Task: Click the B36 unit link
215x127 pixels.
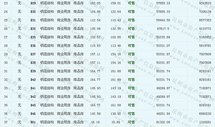Action: coord(33,46)
